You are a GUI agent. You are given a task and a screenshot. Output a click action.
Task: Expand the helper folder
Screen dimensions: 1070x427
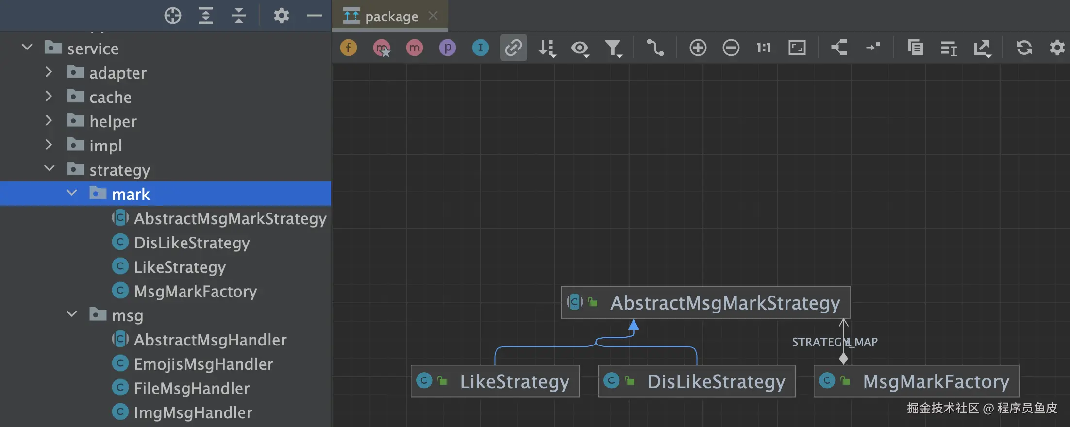(x=49, y=120)
